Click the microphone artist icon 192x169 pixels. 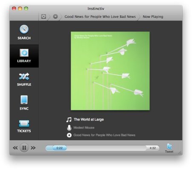(x=69, y=128)
